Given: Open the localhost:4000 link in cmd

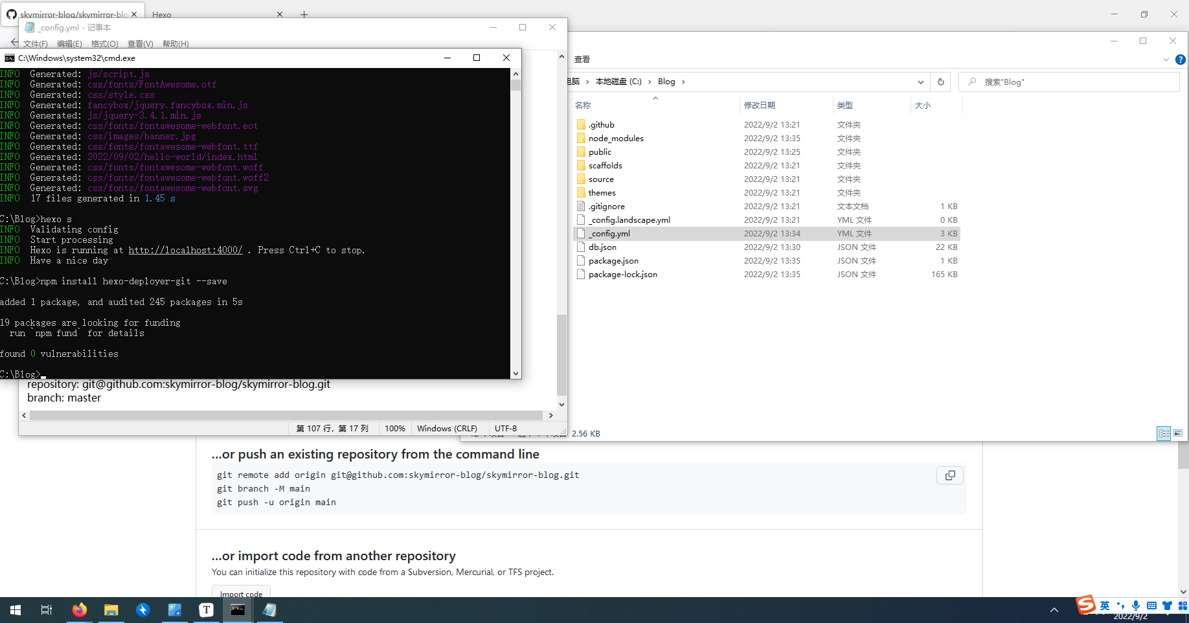Looking at the screenshot, I should pyautogui.click(x=185, y=250).
